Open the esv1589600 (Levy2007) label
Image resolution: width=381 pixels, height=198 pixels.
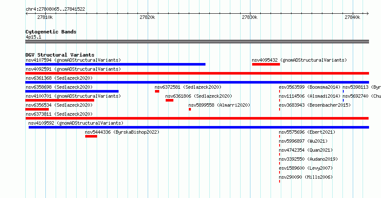tap(306, 168)
